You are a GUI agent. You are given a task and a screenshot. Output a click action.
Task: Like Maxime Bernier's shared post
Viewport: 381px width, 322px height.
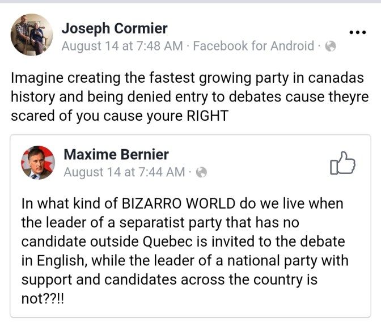pos(342,164)
